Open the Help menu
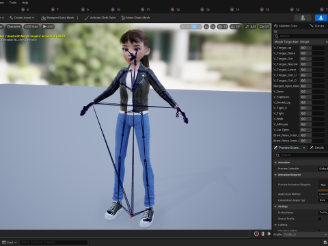328x246 pixels. coord(25,3)
